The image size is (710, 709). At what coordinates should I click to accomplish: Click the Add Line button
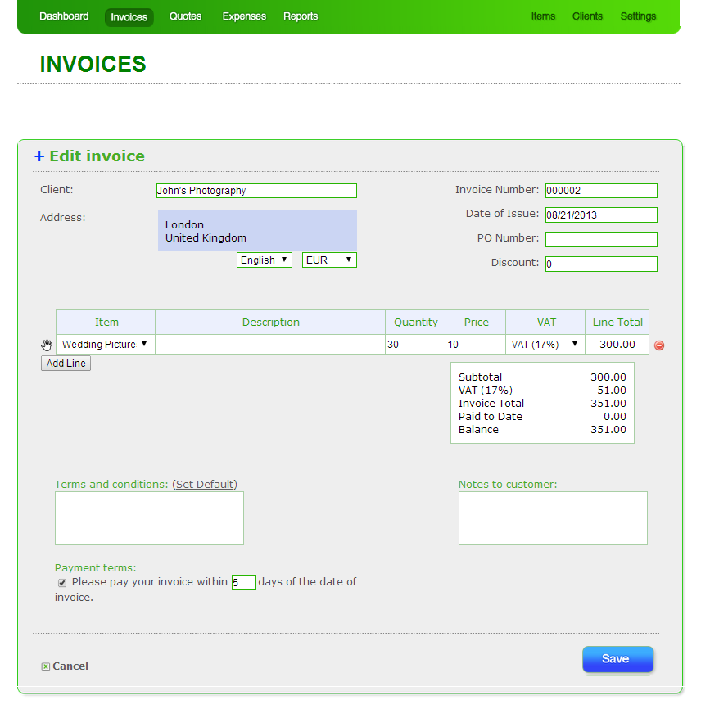pyautogui.click(x=65, y=363)
